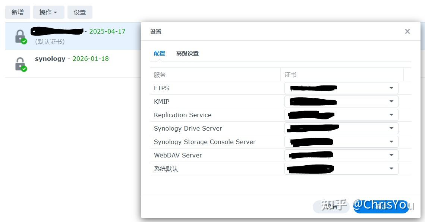This screenshot has height=222, width=425.
Task: Click the 新增 button
Action: (17, 12)
